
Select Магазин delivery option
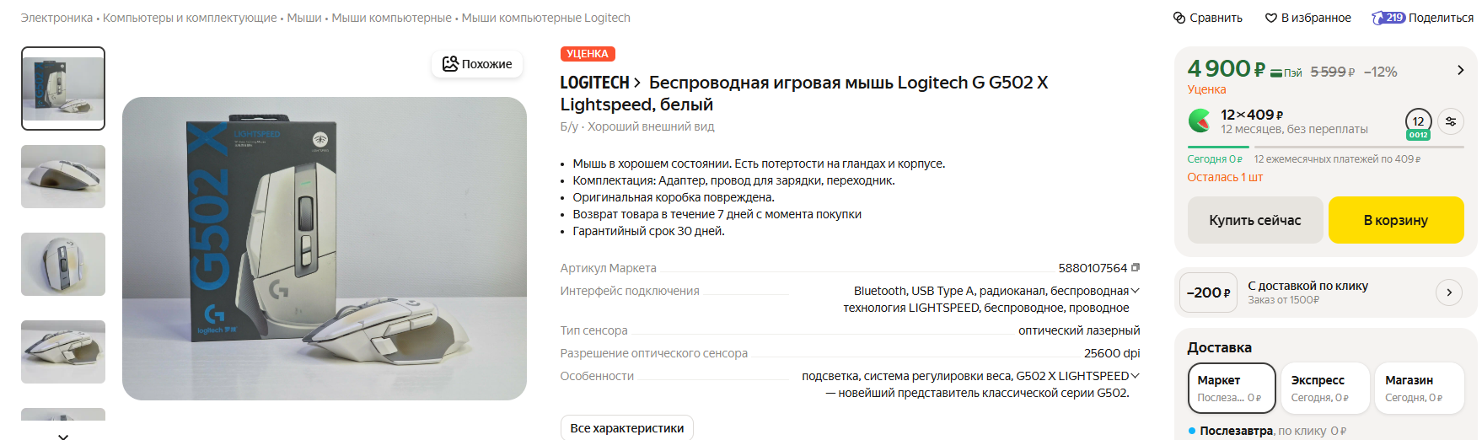[1418, 389]
